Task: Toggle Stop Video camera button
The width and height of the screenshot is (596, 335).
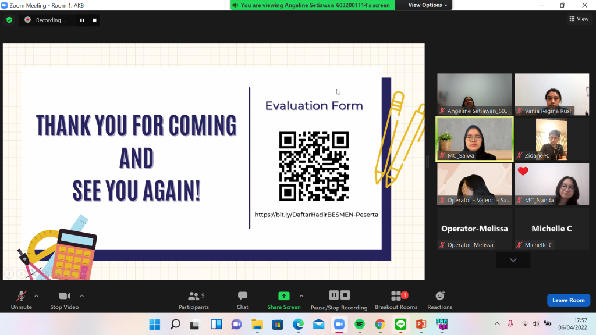Action: click(64, 300)
